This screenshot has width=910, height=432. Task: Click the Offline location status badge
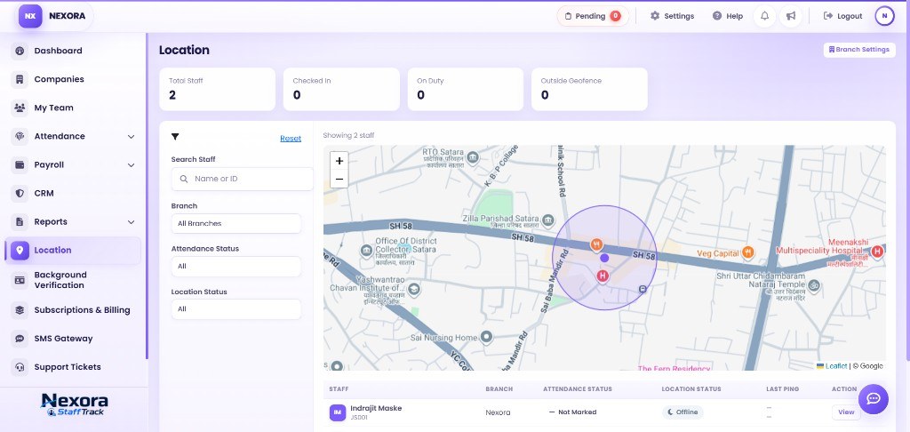tap(682, 412)
